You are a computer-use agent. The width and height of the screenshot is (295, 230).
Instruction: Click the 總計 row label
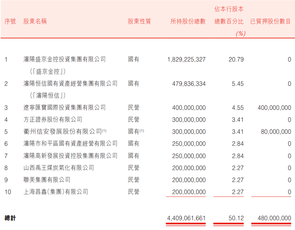10,218
